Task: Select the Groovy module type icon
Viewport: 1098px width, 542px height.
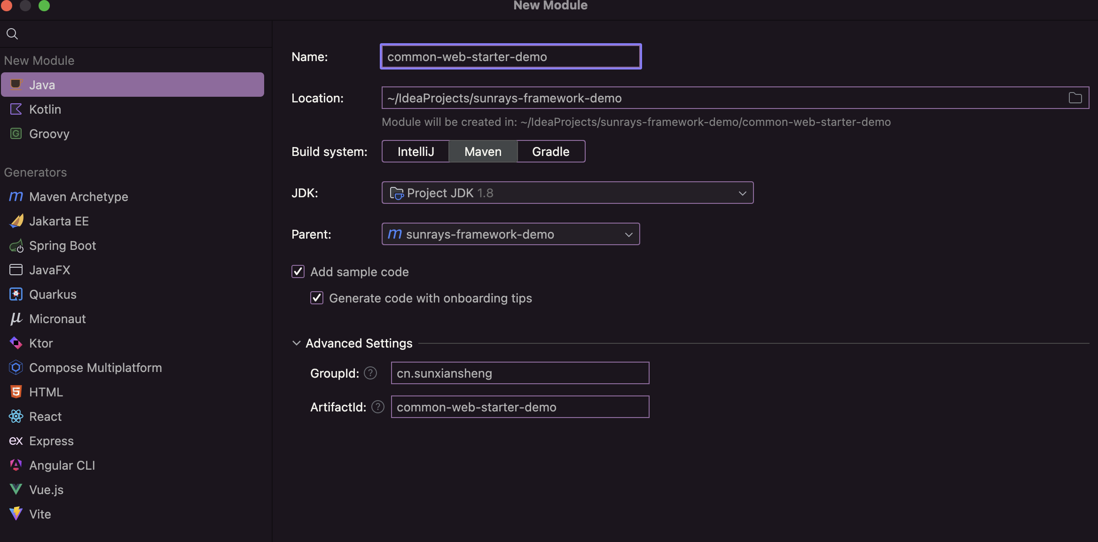Action: (x=16, y=133)
